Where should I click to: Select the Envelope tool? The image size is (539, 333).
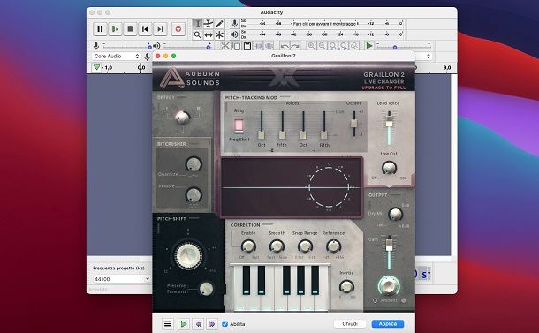[209, 24]
